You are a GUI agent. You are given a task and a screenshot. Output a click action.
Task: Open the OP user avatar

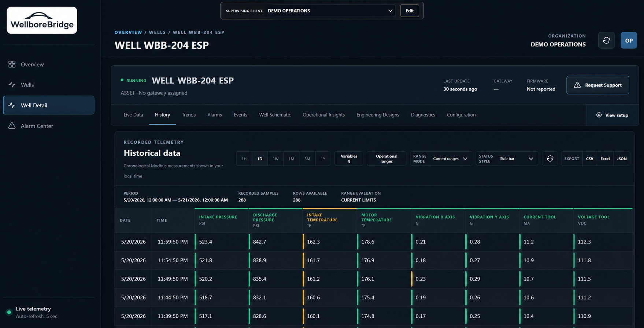[629, 40]
